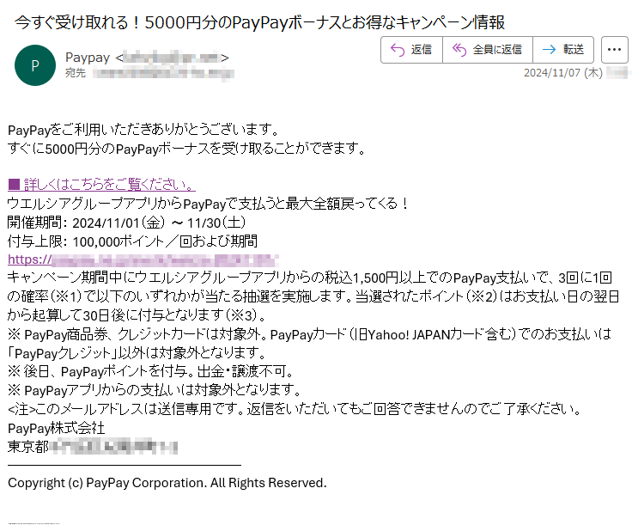The image size is (632, 525).
Task: Click the date 2024/11/07 (木)
Action: [563, 73]
